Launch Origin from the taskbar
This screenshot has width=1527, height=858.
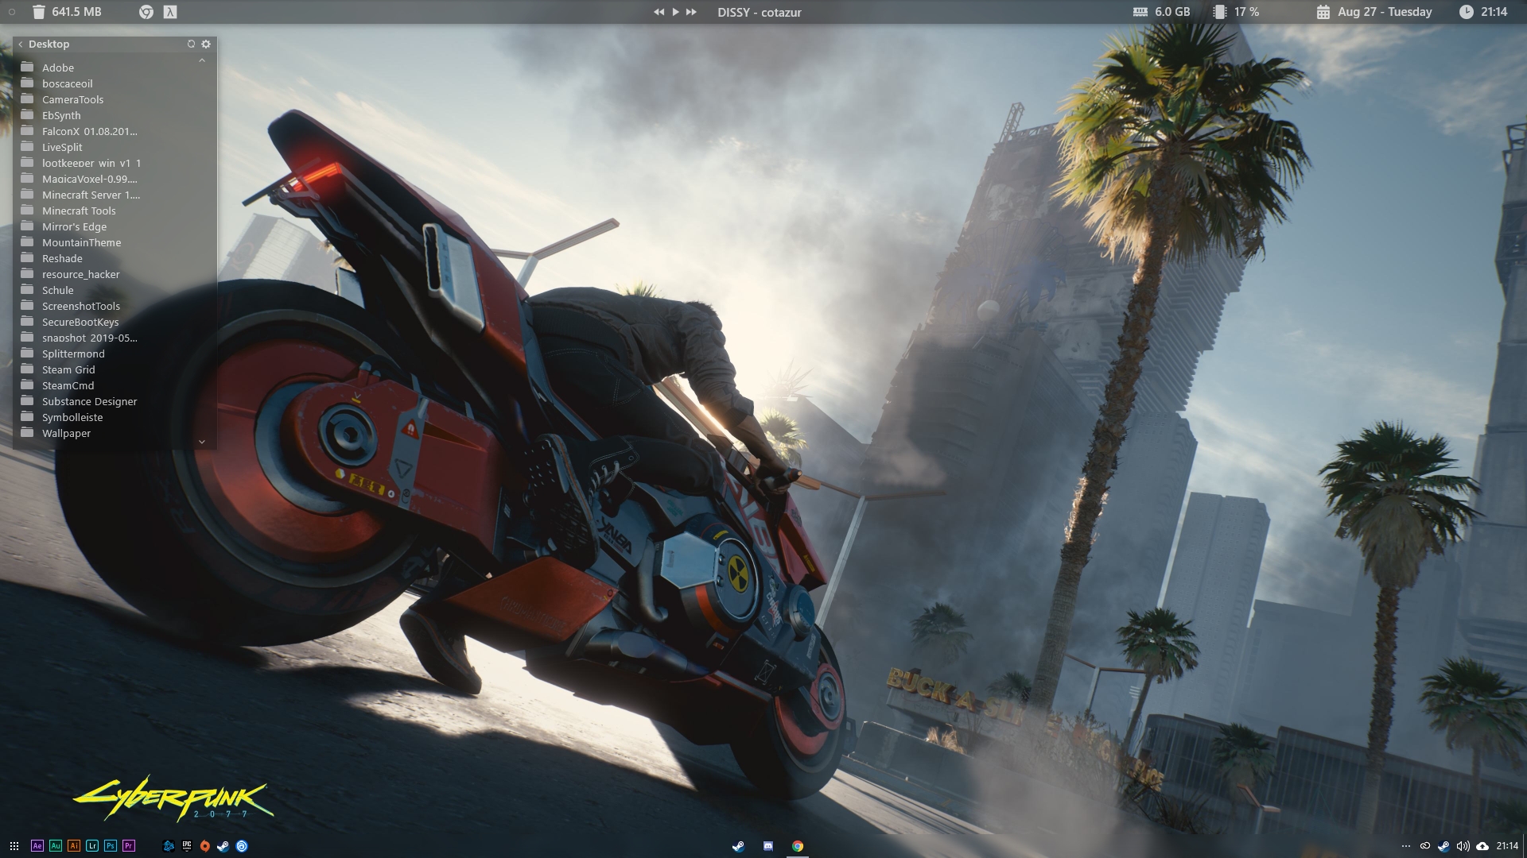(205, 846)
